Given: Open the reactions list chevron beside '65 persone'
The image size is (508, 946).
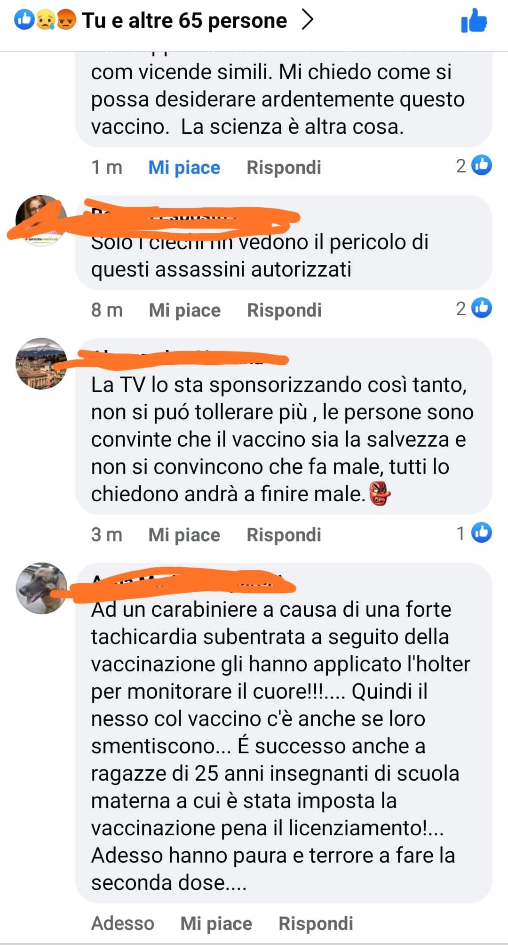Looking at the screenshot, I should 307,20.
